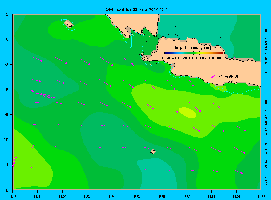Click the y-axis label '-9'

coord(6,115)
